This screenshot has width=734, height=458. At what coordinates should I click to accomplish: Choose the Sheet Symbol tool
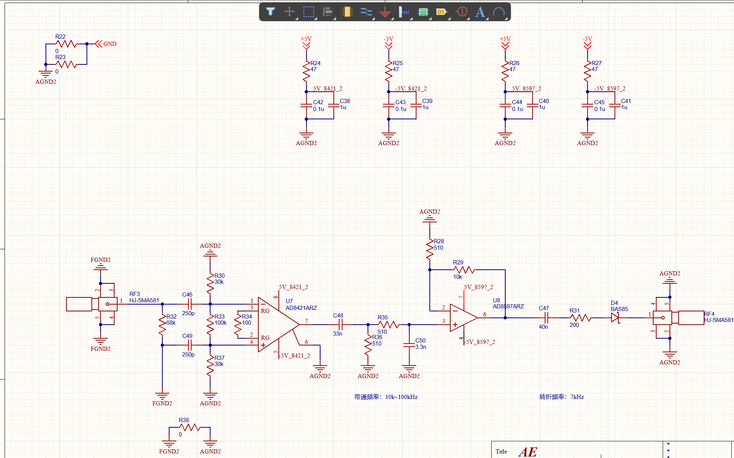(x=423, y=12)
